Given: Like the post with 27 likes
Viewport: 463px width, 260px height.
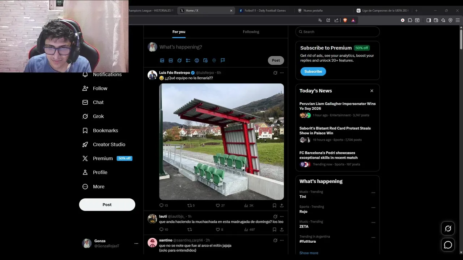Looking at the screenshot, I should coord(220,205).
